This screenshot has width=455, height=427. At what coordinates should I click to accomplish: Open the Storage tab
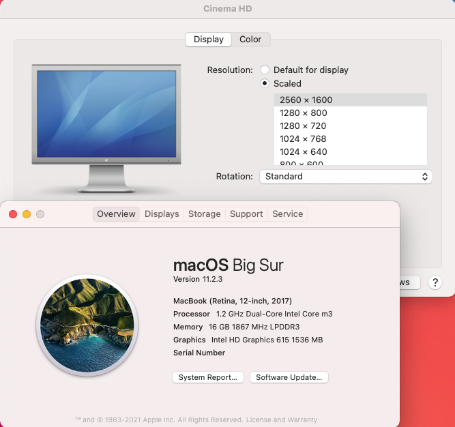pos(204,214)
